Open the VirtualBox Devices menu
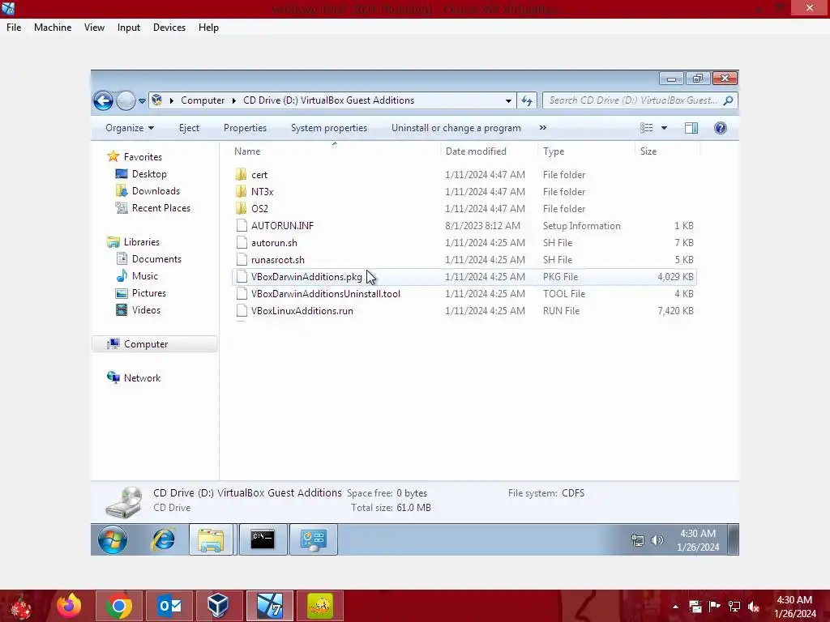 [x=169, y=28]
